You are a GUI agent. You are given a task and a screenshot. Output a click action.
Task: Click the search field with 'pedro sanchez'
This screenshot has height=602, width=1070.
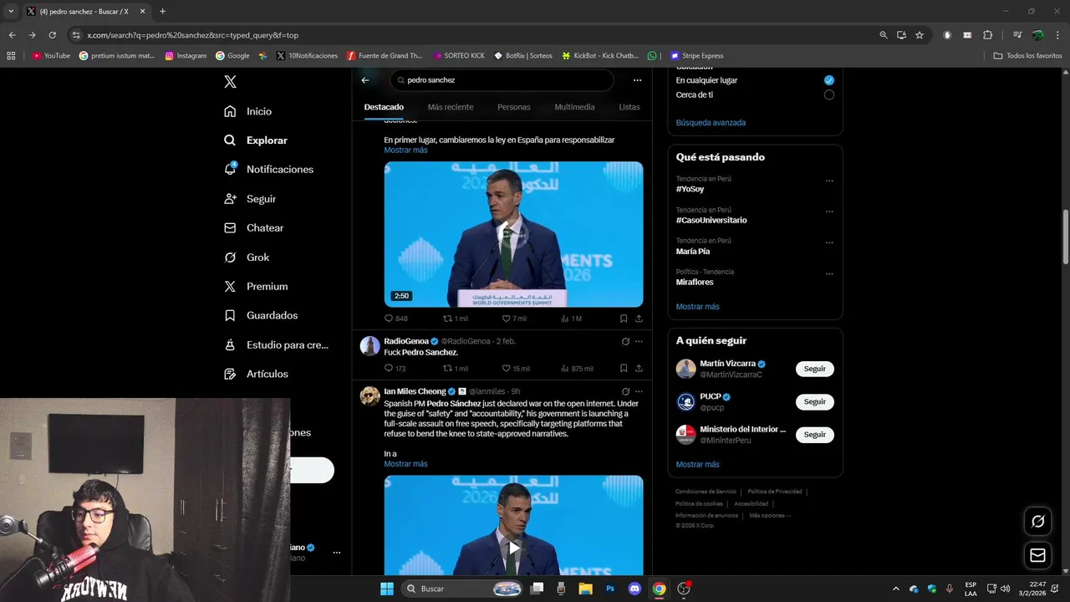coord(502,80)
